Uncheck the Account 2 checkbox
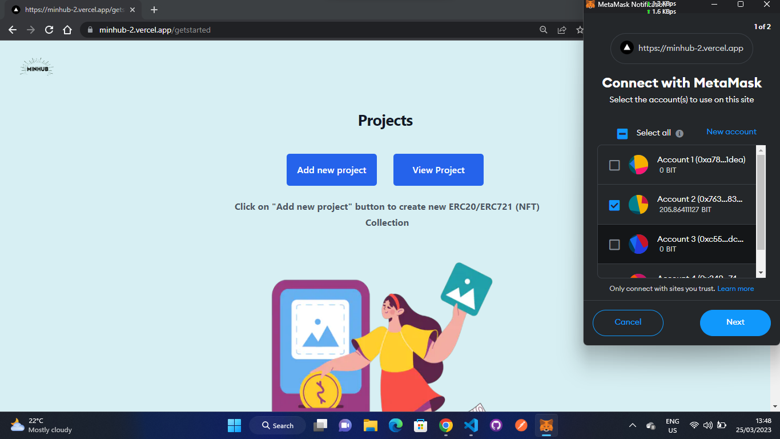 pyautogui.click(x=614, y=205)
